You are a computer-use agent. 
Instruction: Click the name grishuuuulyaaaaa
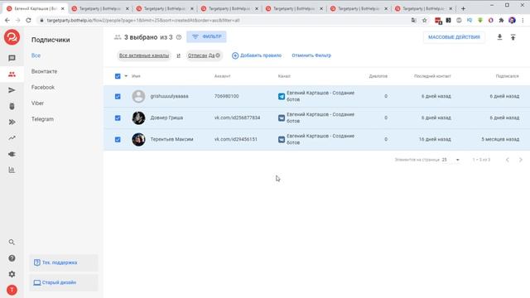point(169,96)
